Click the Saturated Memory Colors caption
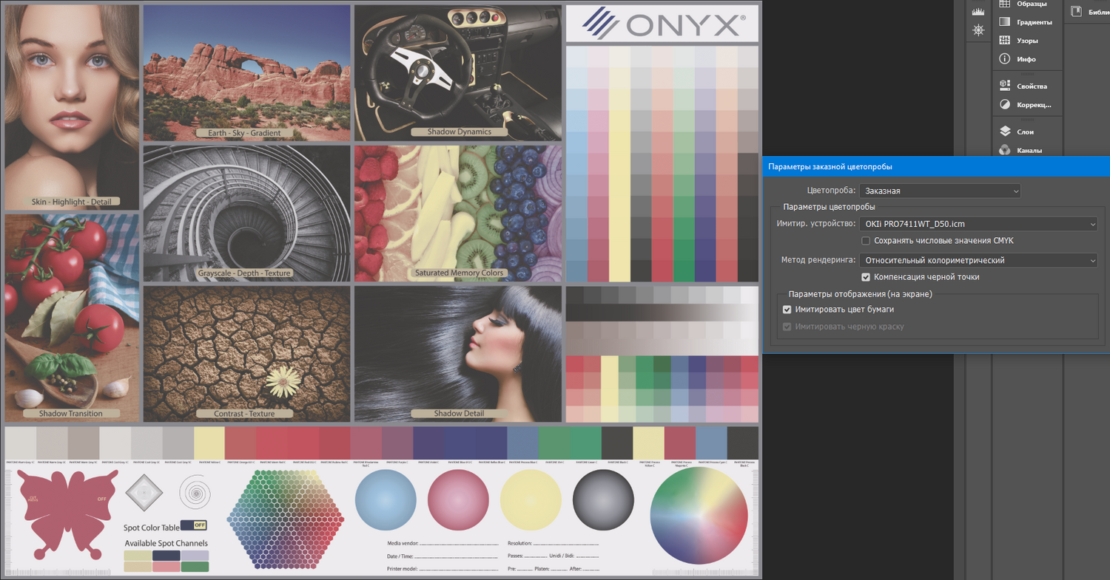This screenshot has height=580, width=1110. (459, 273)
